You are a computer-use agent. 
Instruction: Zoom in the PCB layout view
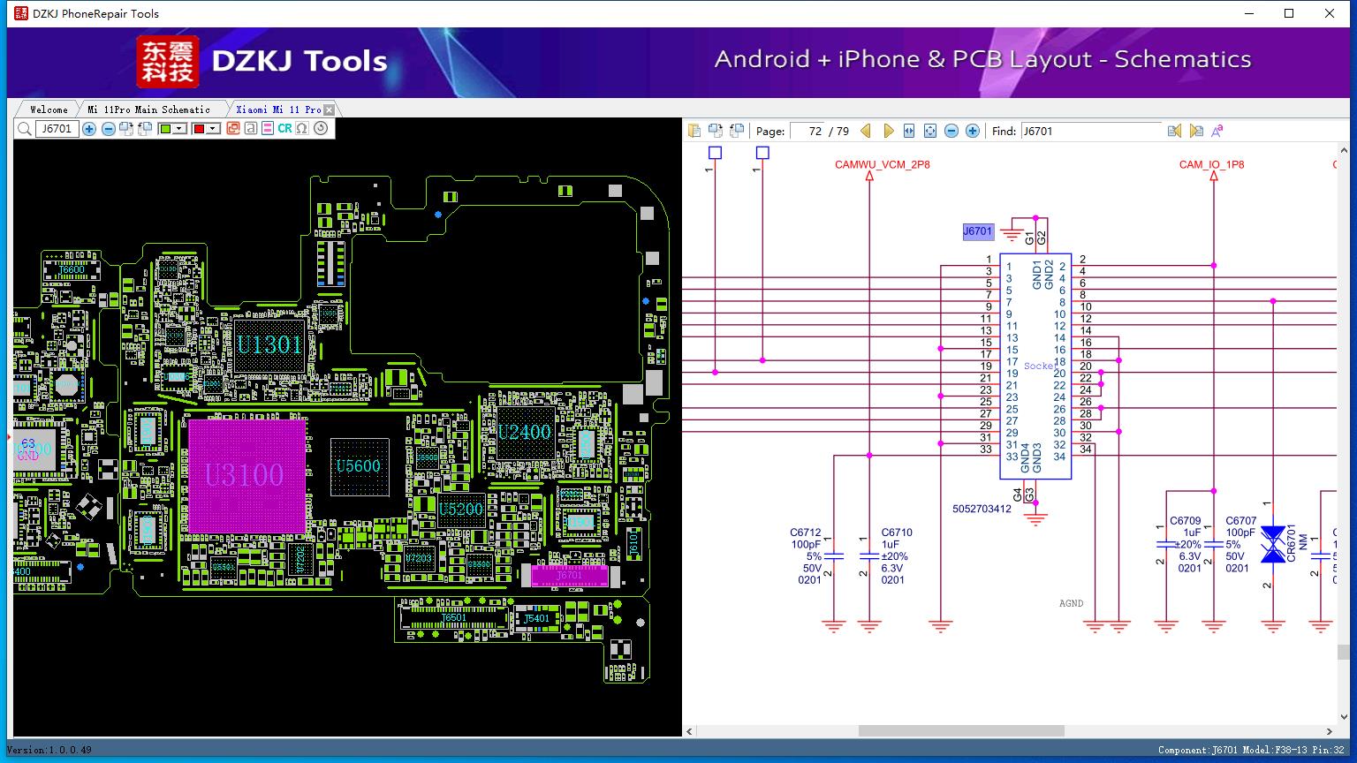pos(89,129)
